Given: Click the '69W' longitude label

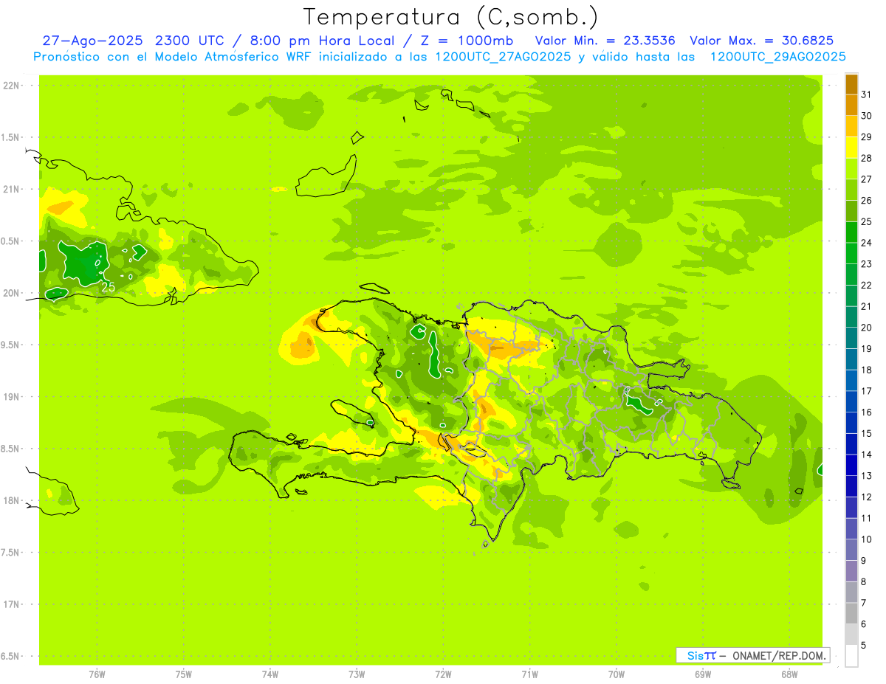Looking at the screenshot, I should coord(703,673).
